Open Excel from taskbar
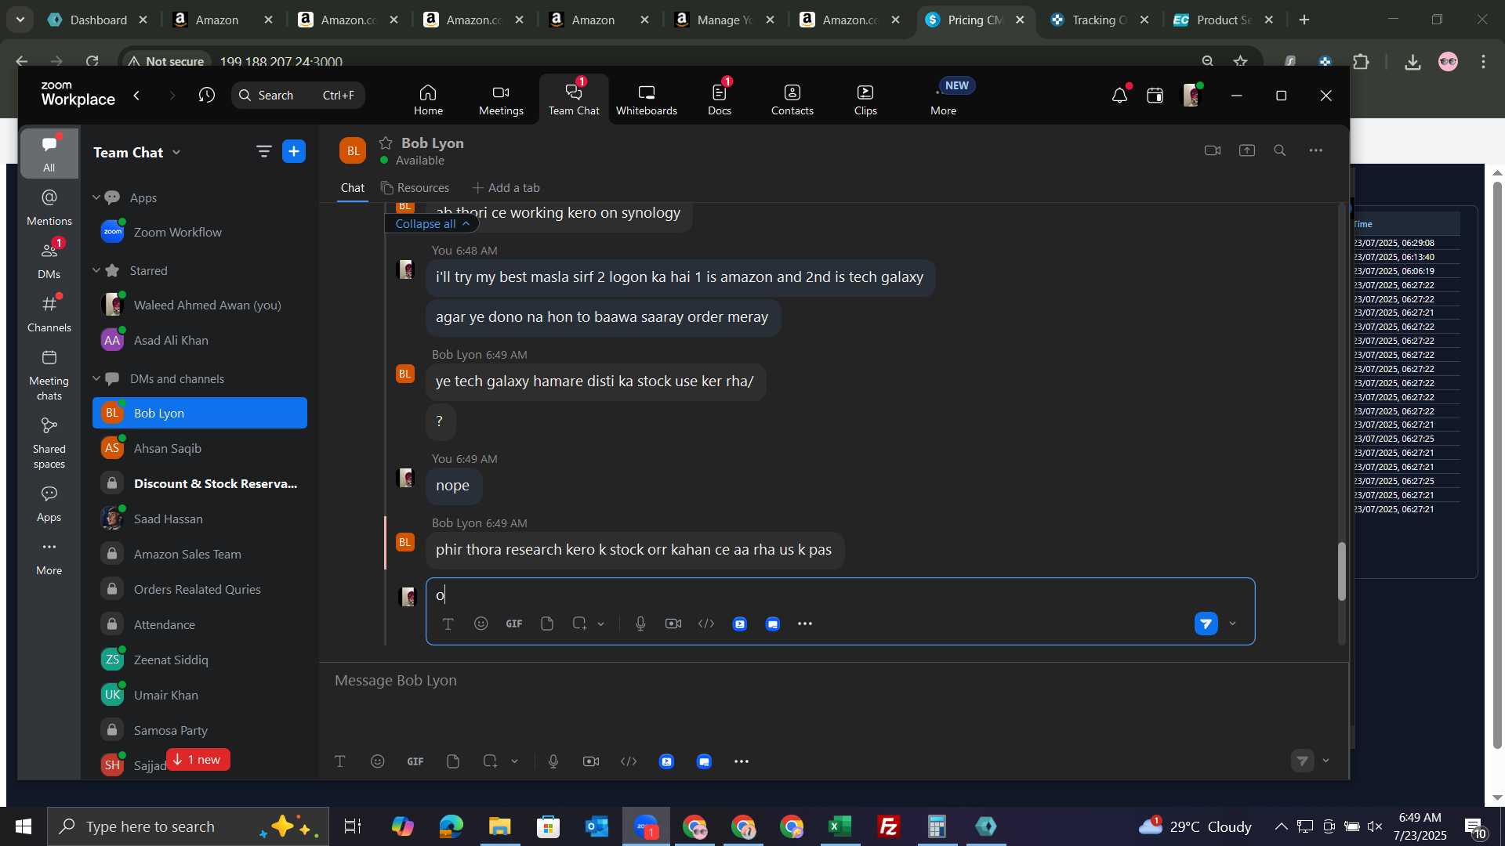This screenshot has width=1505, height=846. coord(840,826)
